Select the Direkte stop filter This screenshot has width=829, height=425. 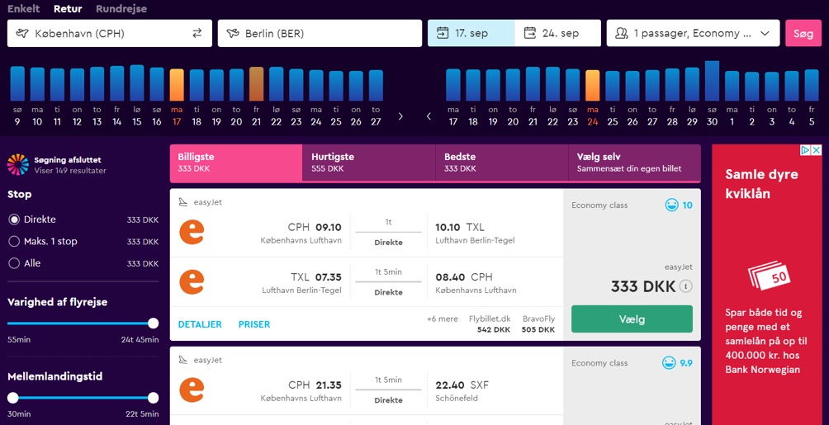point(14,220)
